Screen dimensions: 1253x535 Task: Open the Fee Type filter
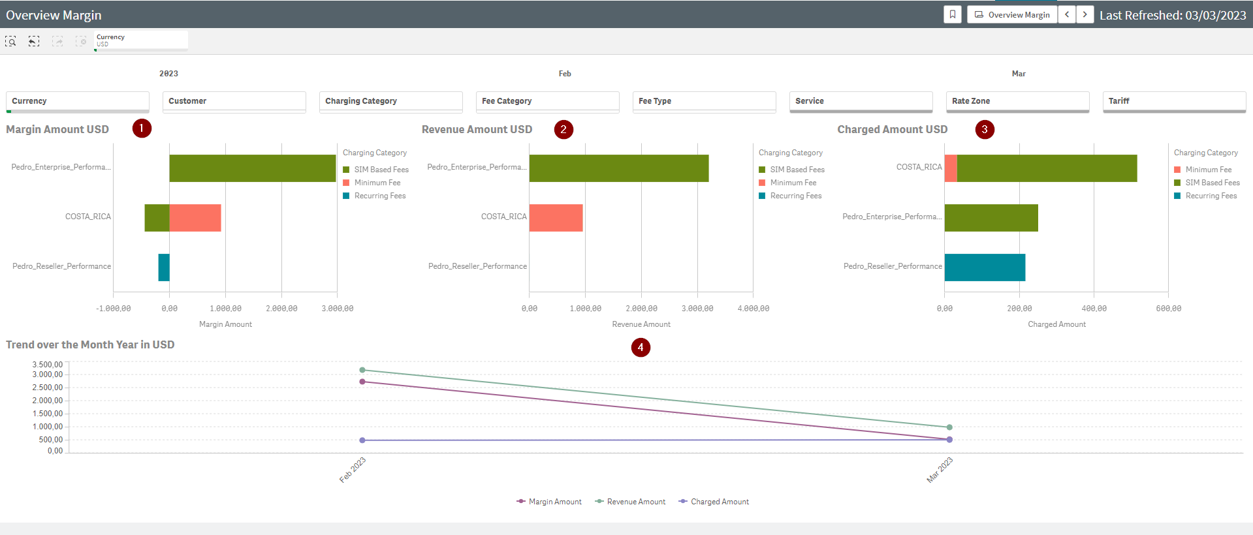click(704, 101)
